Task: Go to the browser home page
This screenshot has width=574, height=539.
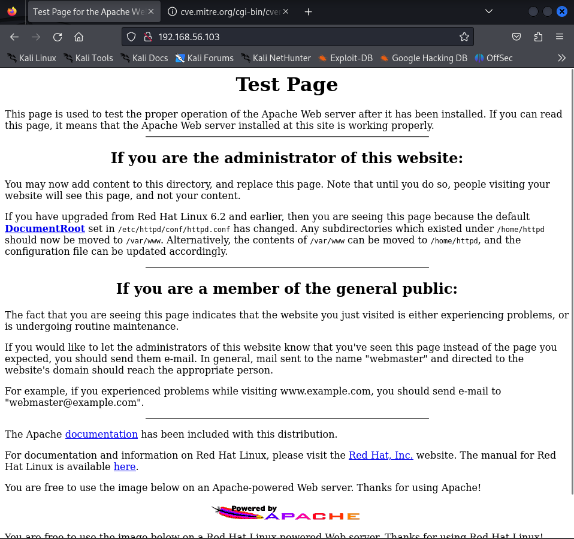Action: tap(78, 37)
